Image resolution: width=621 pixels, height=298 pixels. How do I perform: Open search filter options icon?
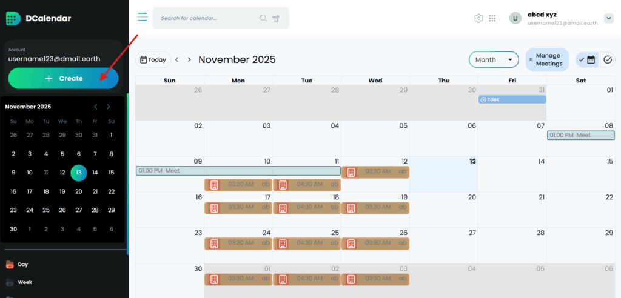click(x=276, y=18)
